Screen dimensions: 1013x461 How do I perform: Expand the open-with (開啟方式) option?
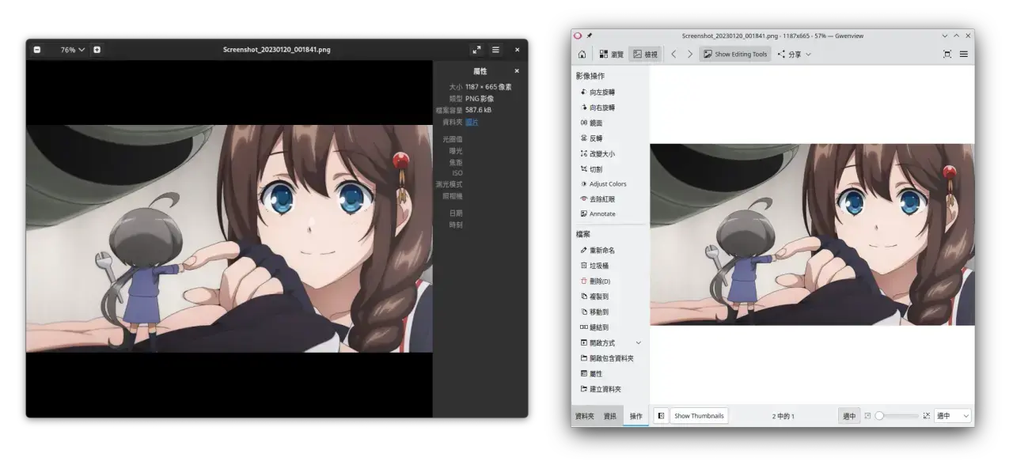(x=606, y=342)
